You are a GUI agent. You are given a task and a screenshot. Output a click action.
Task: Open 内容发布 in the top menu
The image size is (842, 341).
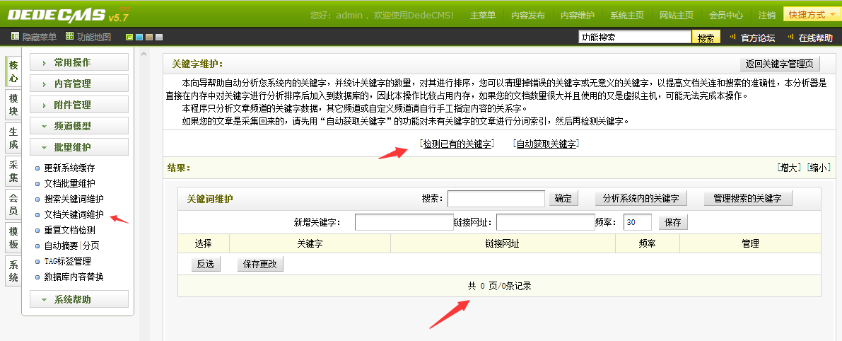coord(527,15)
